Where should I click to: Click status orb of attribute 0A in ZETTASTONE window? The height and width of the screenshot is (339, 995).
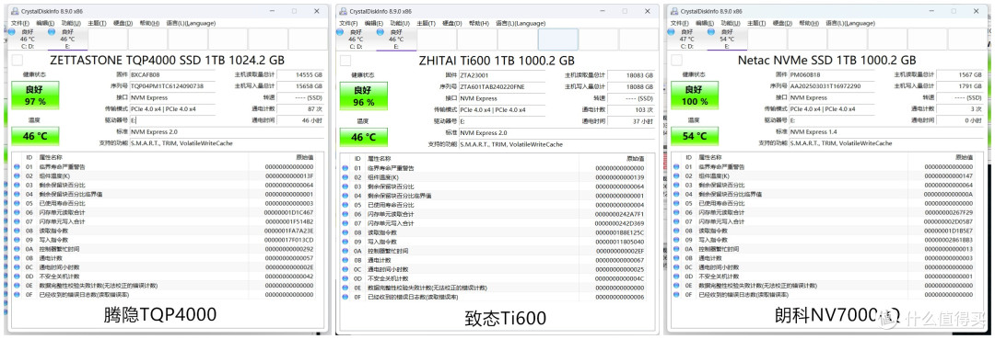pyautogui.click(x=18, y=249)
